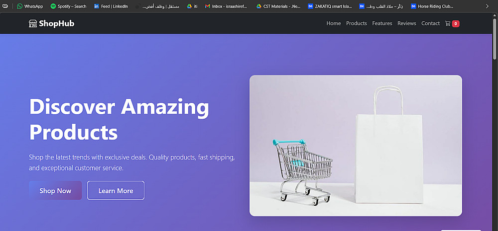The height and width of the screenshot is (231, 498).
Task: Expand the bookmarks overflow chevron
Action: point(487,6)
